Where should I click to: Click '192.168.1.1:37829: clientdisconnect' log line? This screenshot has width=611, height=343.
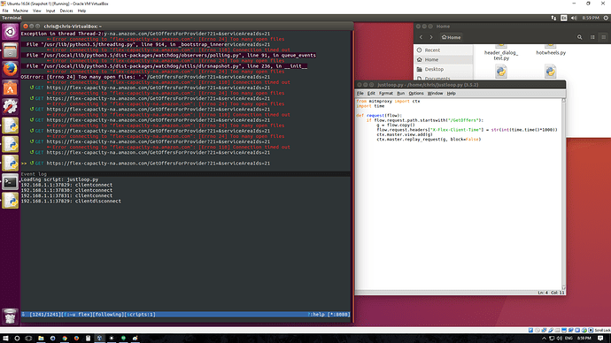point(71,202)
